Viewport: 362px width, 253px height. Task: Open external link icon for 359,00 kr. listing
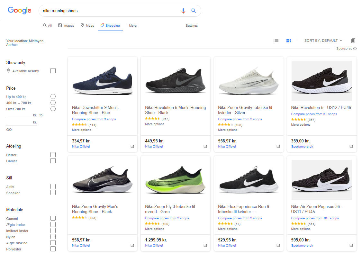[351, 146]
